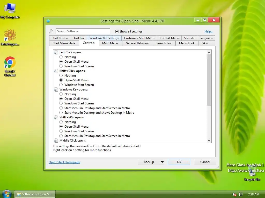265x198 pixels.
Task: Click the Cancel button
Action: point(205,162)
